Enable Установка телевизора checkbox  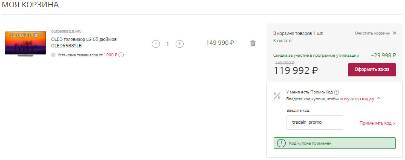53,55
